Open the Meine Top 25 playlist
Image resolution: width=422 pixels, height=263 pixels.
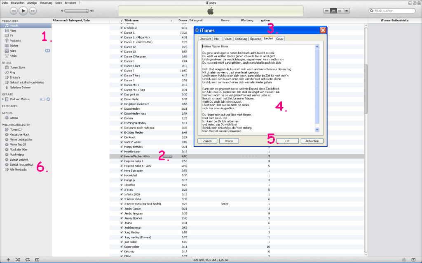18,145
